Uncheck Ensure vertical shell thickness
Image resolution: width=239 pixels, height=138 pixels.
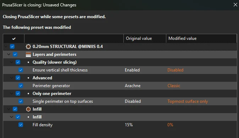pyautogui.click(x=21, y=70)
